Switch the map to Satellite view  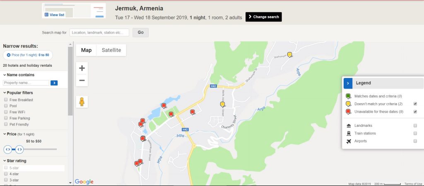click(111, 50)
